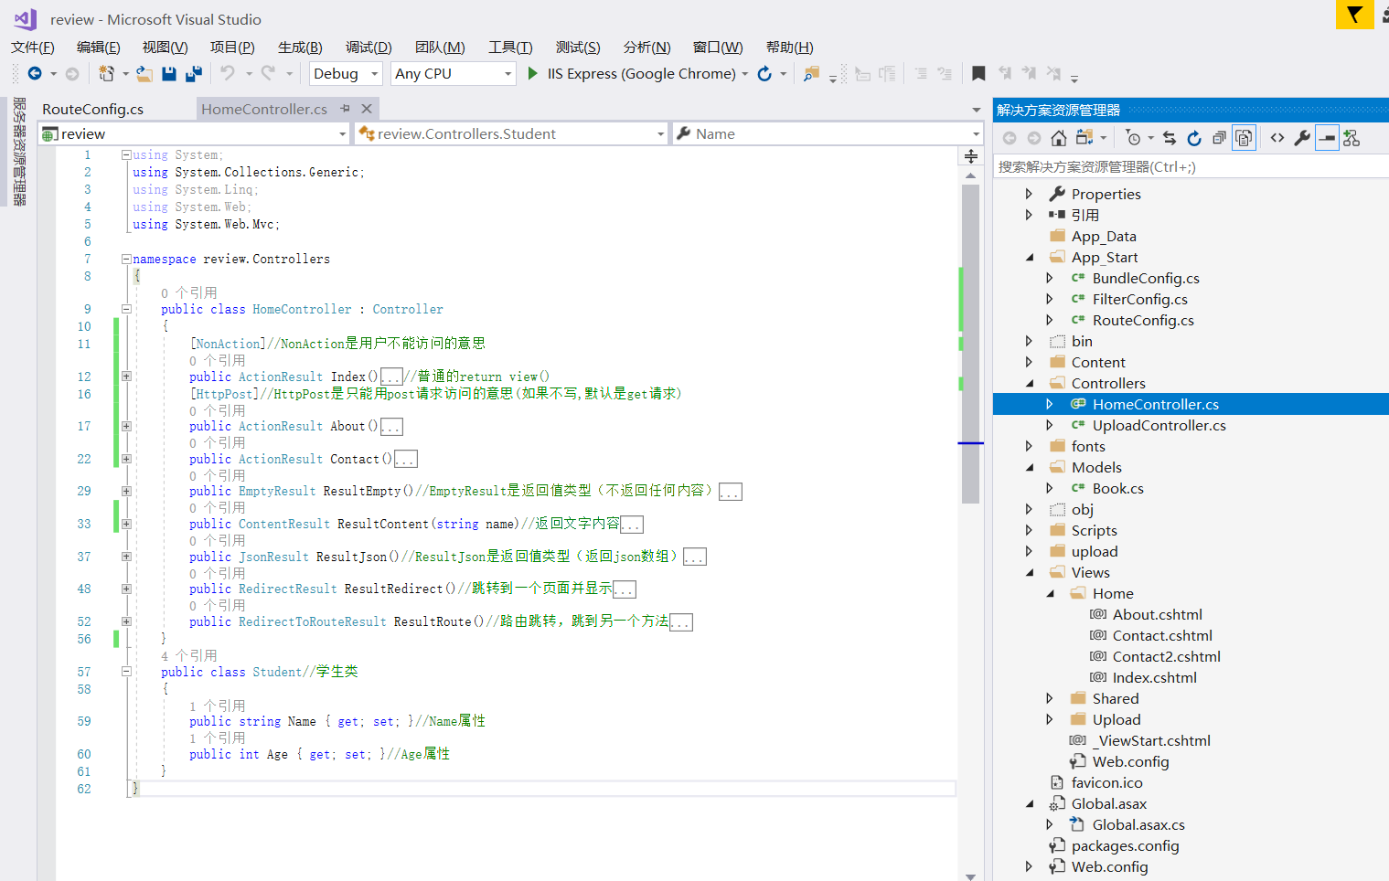This screenshot has width=1389, height=881.
Task: Select Book.cs under Models
Action: (x=1117, y=488)
